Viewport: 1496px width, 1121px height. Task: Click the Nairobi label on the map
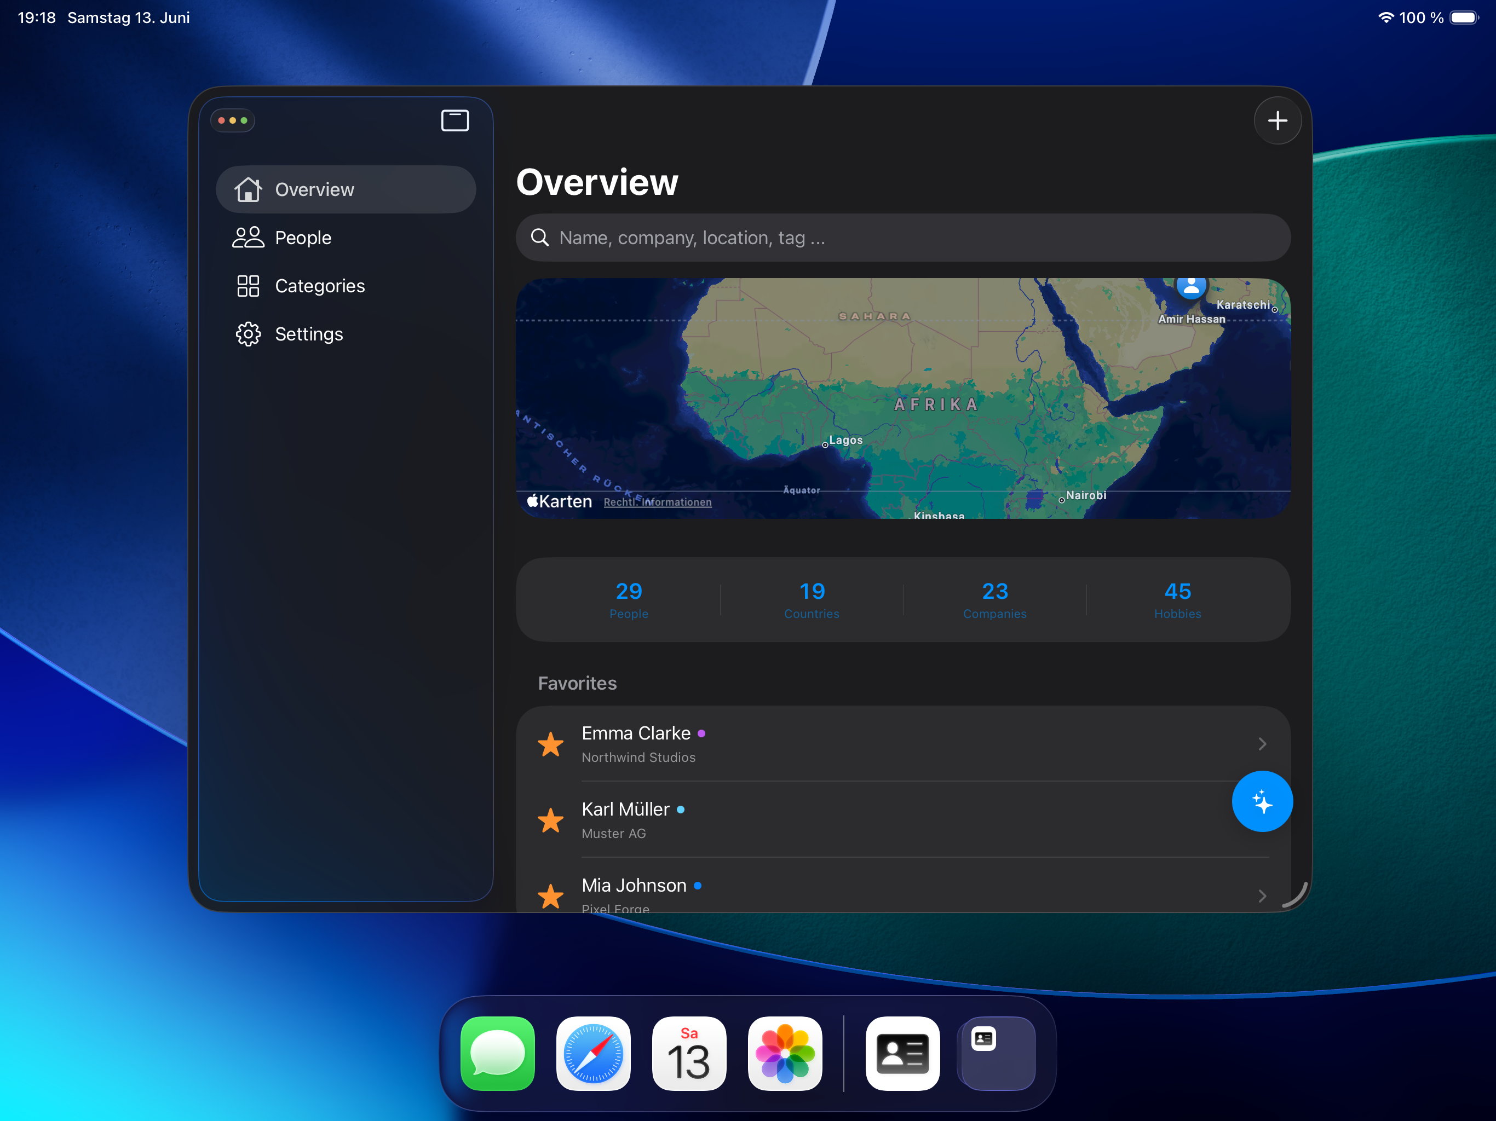(1086, 495)
